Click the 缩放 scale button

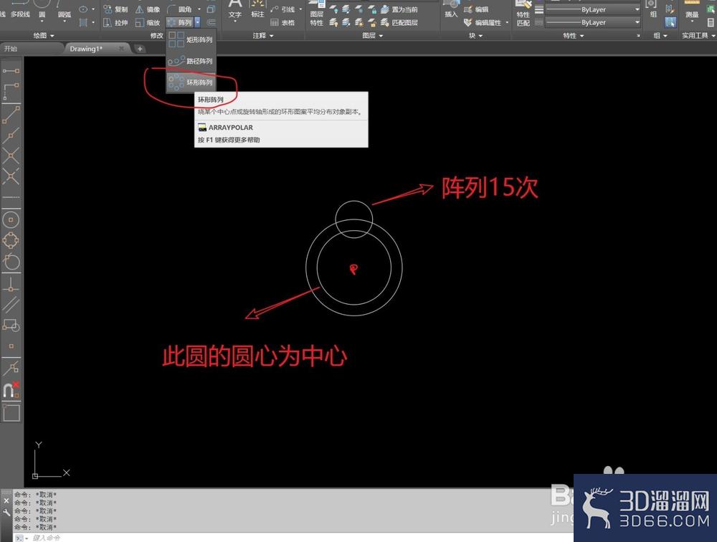tap(148, 22)
